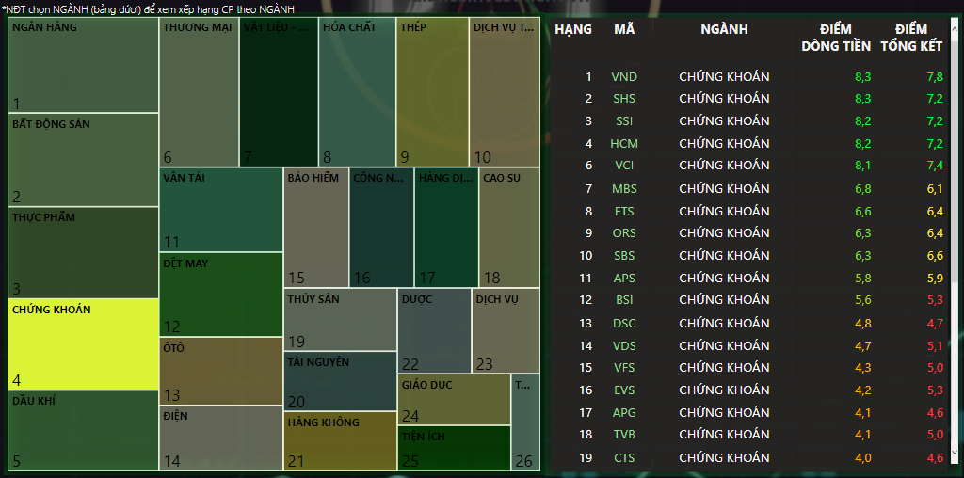Image resolution: width=964 pixels, height=478 pixels.
Task: Select the DẦU KHÍ sector tile
Action: coord(84,431)
